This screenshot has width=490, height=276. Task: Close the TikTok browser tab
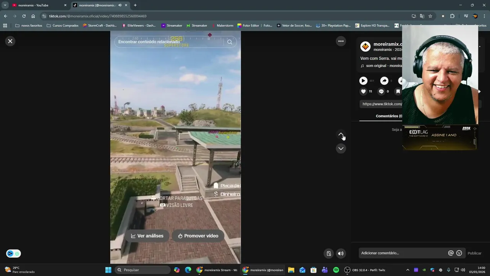tap(126, 5)
